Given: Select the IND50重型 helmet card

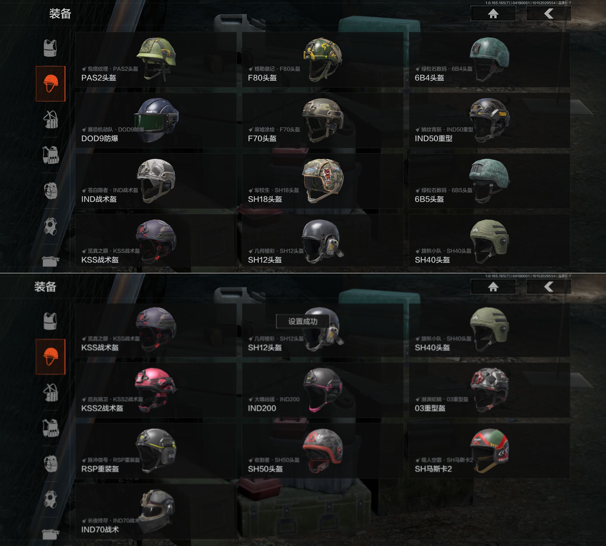Looking at the screenshot, I should [490, 120].
